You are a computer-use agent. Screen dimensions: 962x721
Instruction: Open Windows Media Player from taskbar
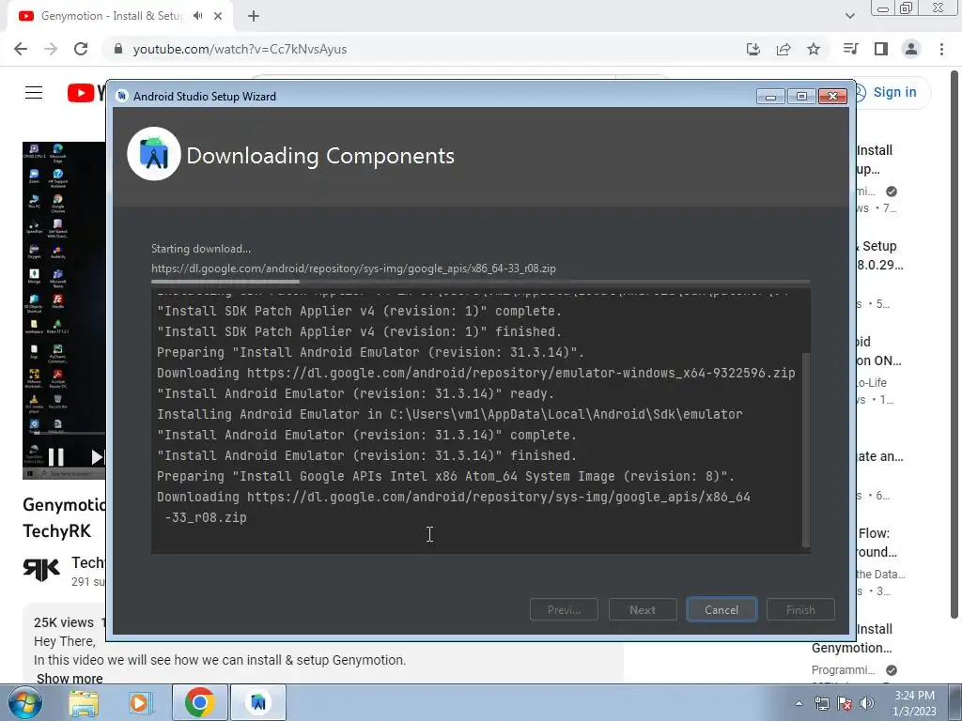(139, 702)
